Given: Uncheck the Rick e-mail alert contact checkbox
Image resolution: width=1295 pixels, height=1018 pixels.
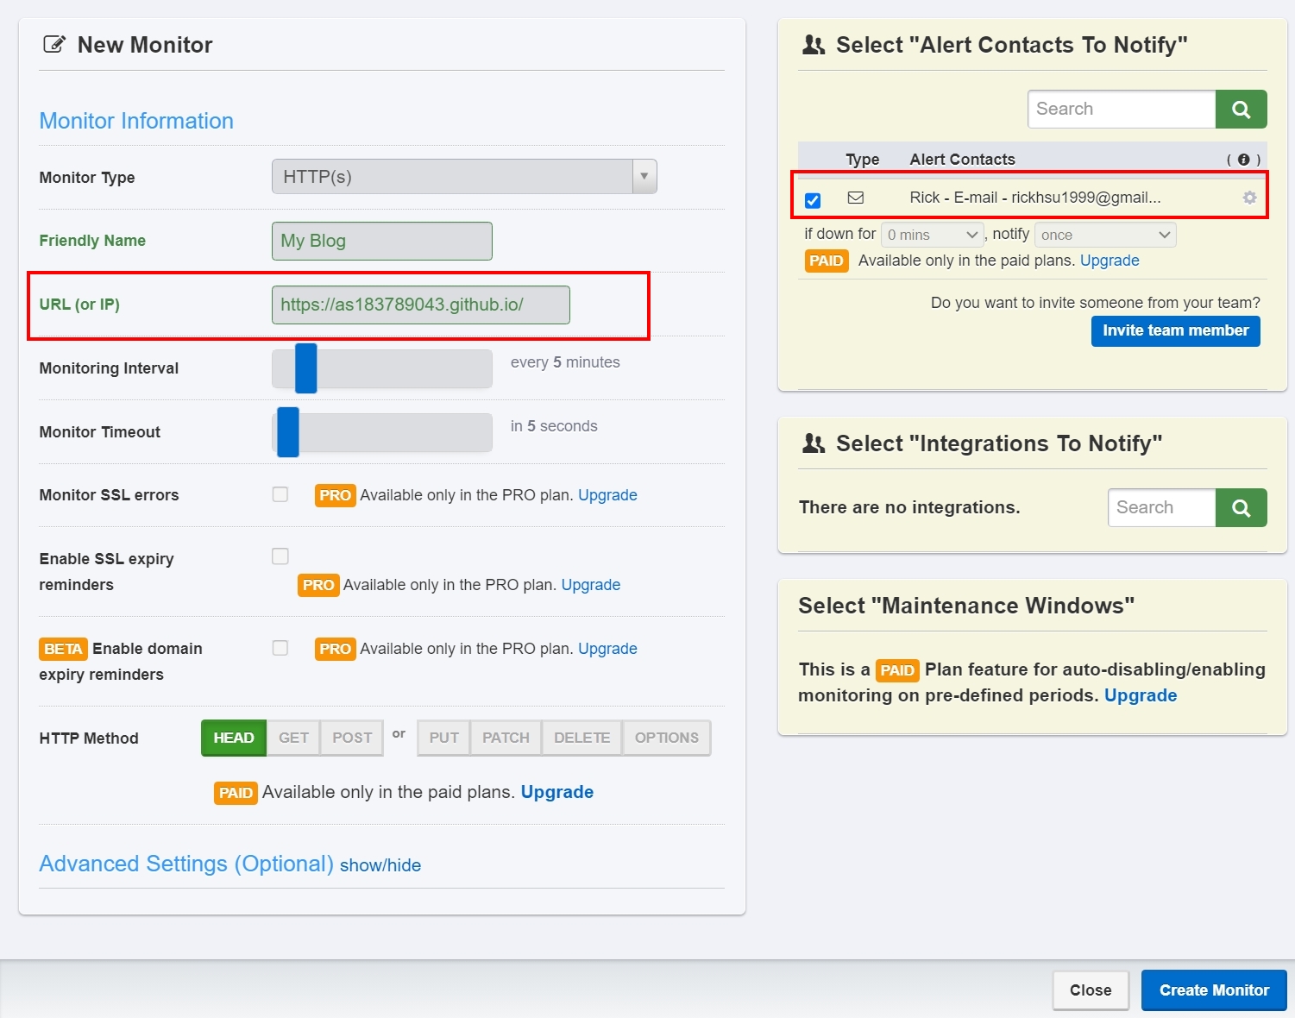Looking at the screenshot, I should click(x=813, y=200).
